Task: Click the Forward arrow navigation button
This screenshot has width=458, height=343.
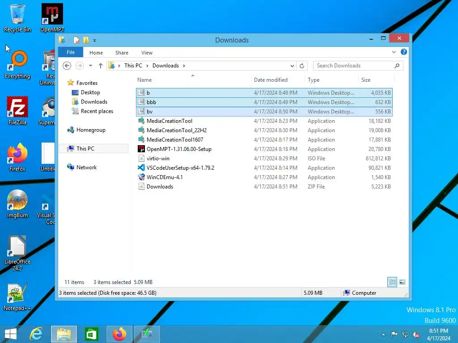Action: pos(80,66)
